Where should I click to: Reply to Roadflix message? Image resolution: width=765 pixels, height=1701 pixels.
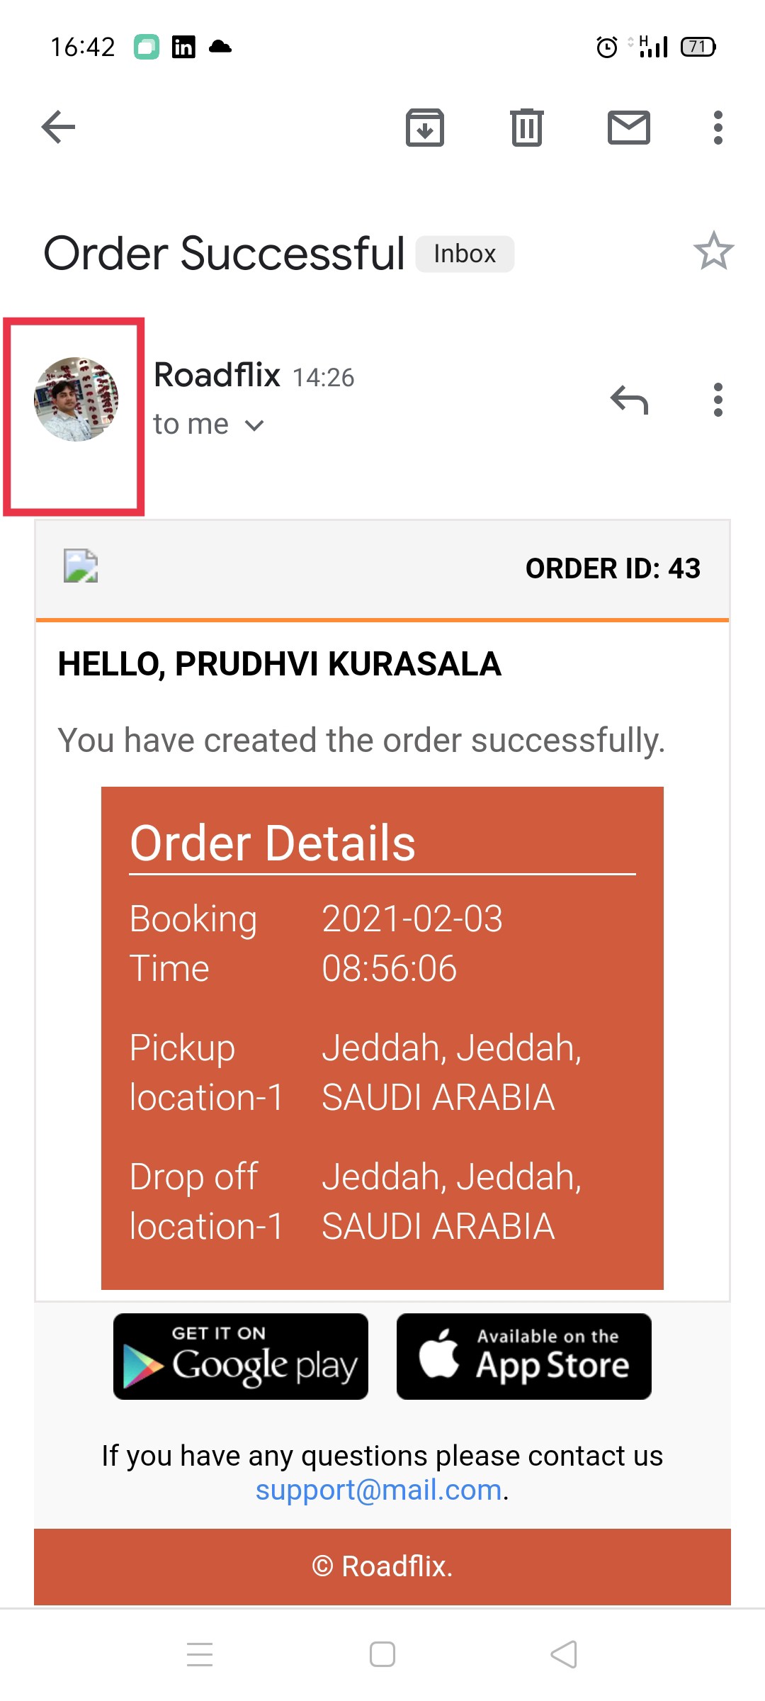tap(629, 400)
